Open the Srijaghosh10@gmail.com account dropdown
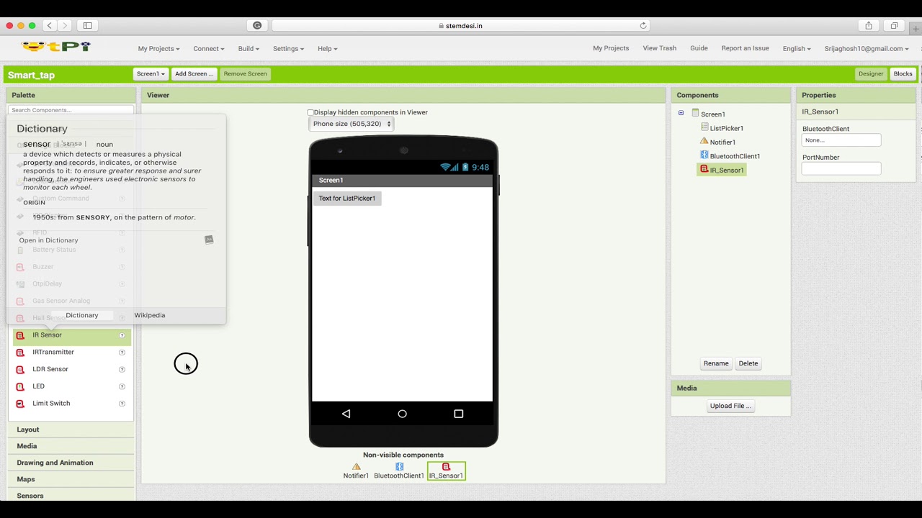Viewport: 922px width, 518px height. click(x=867, y=48)
